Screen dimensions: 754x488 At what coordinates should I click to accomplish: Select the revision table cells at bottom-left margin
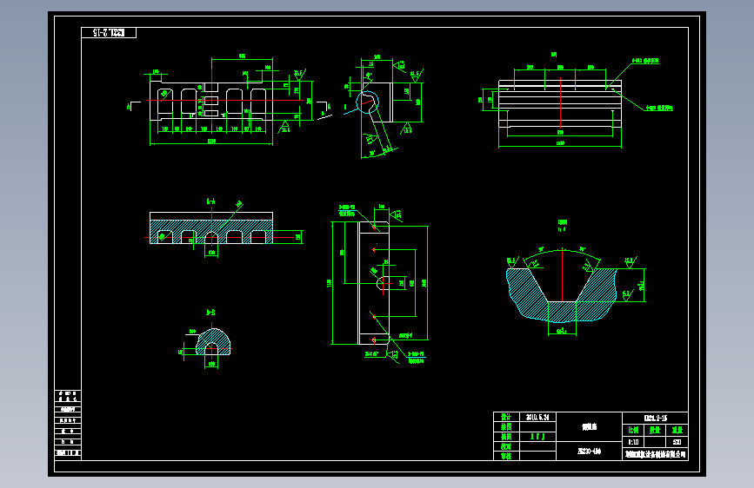point(68,425)
